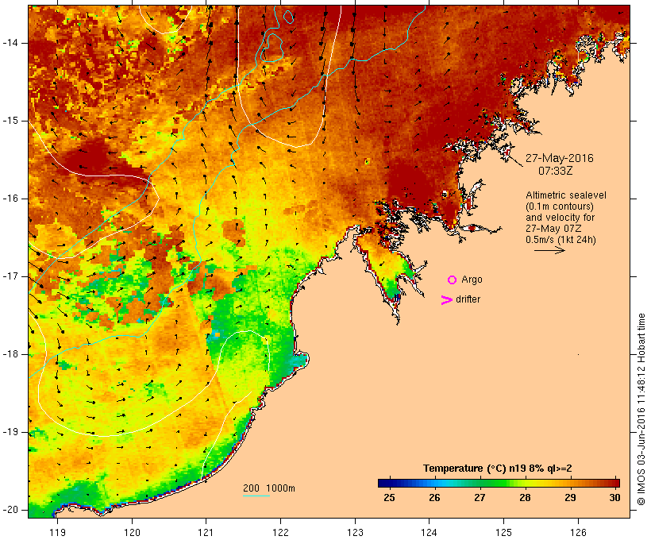Click the 'and velocity for' text
The image size is (651, 540).
coord(560,218)
